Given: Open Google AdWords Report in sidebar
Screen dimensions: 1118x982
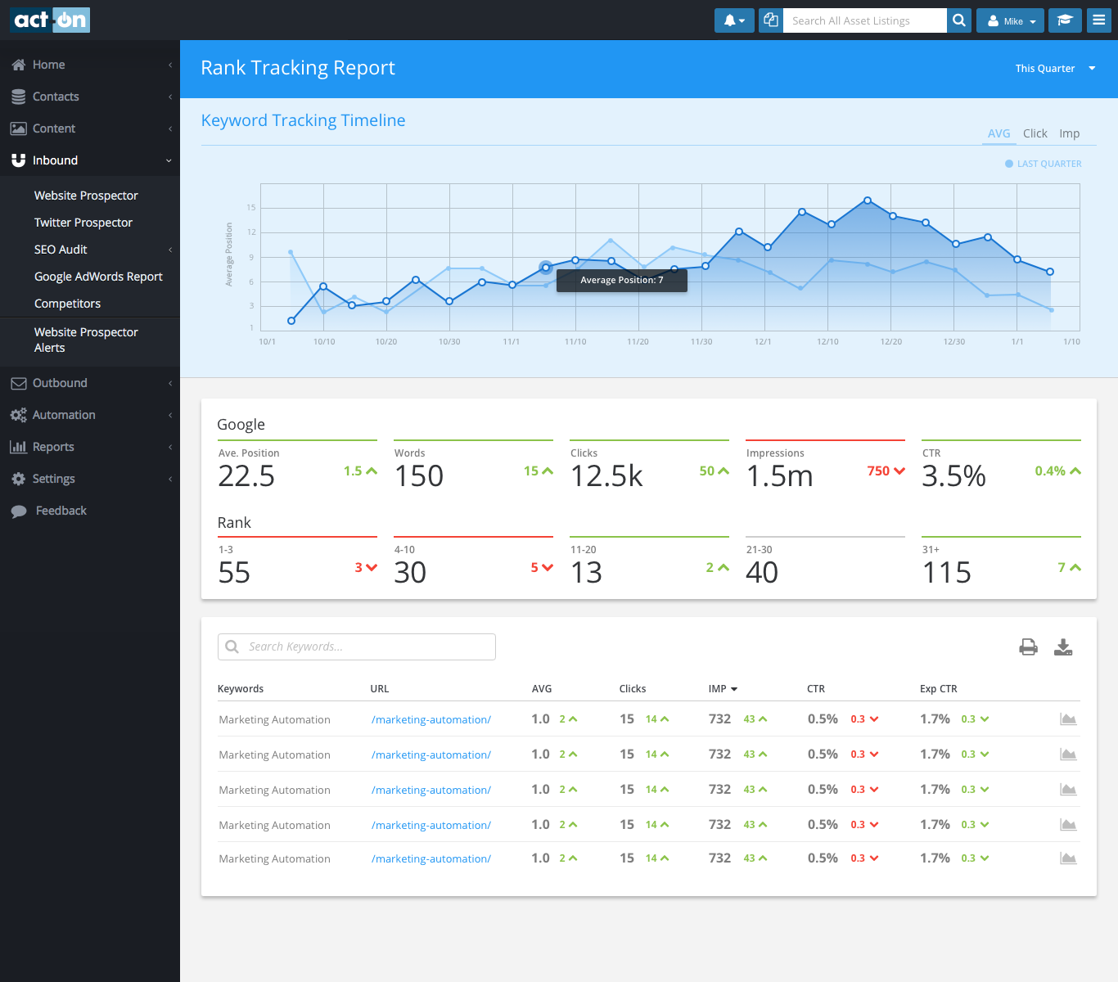Looking at the screenshot, I should (x=98, y=277).
